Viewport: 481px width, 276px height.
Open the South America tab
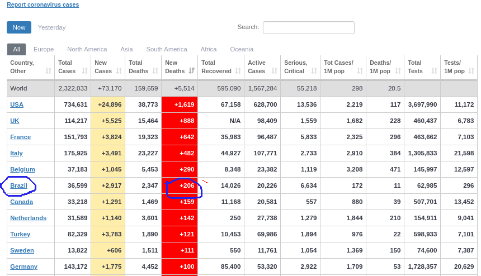167,49
